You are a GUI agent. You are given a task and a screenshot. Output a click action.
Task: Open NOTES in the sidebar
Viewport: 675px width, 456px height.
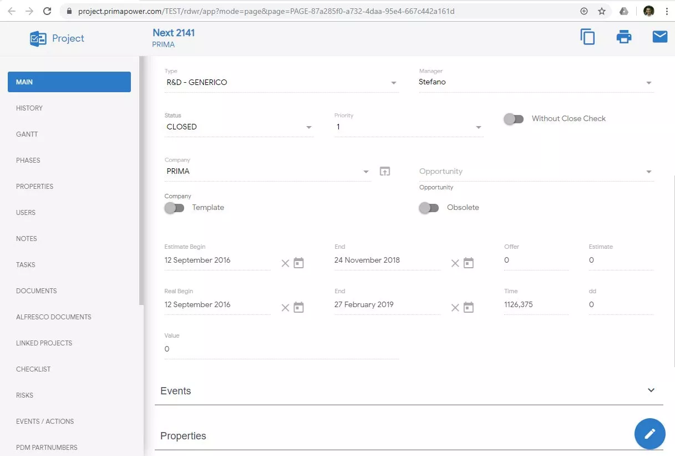coord(27,239)
